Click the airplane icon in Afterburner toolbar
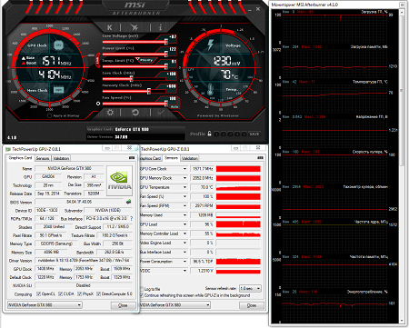409x328 pixels. [x=135, y=27]
